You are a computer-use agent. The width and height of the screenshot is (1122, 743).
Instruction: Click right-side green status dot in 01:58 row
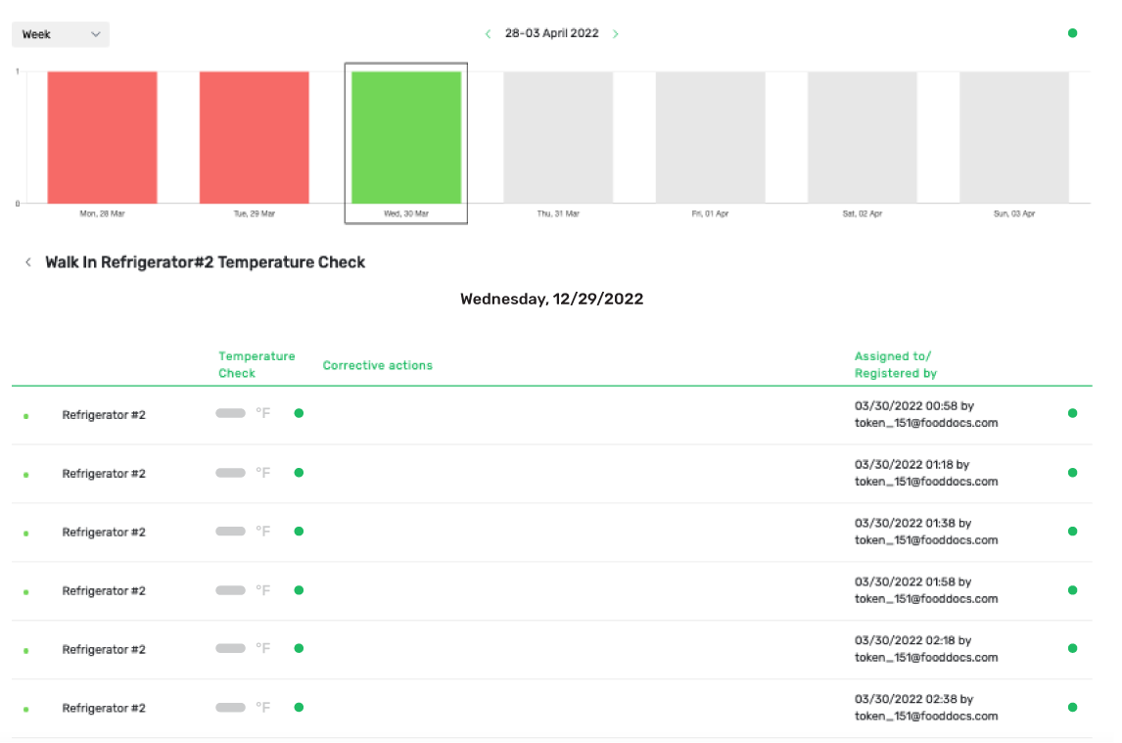pyautogui.click(x=1072, y=590)
